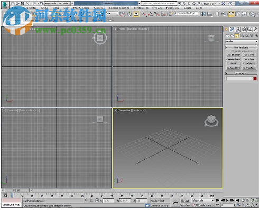
Task: Open the Vistas menu
Action: click(x=55, y=8)
